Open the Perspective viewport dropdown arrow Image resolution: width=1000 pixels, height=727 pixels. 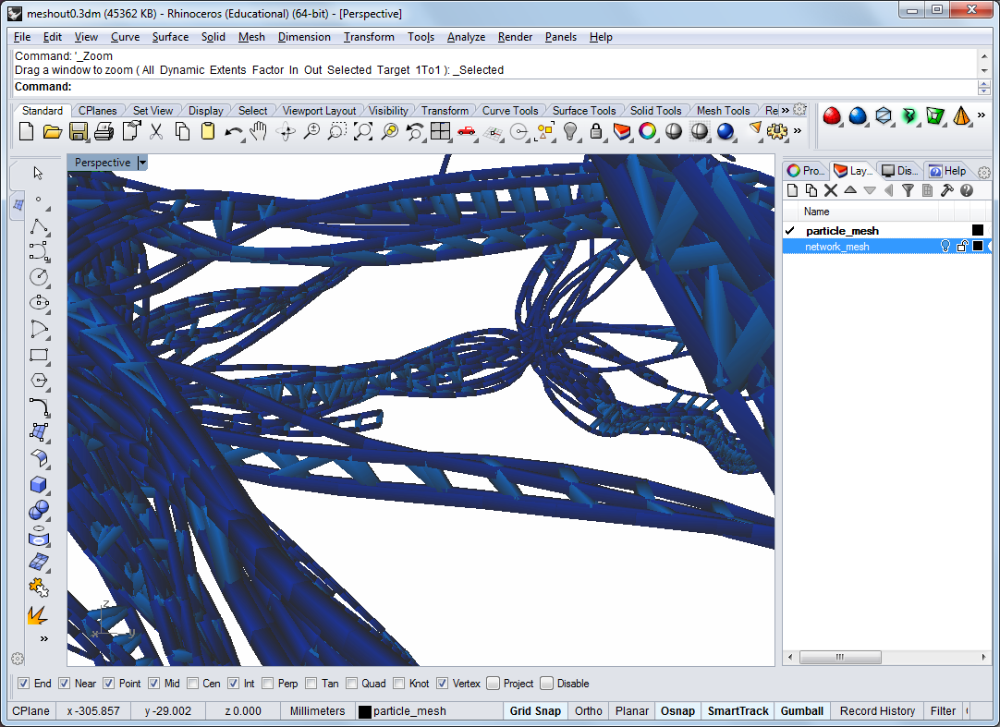pos(142,163)
